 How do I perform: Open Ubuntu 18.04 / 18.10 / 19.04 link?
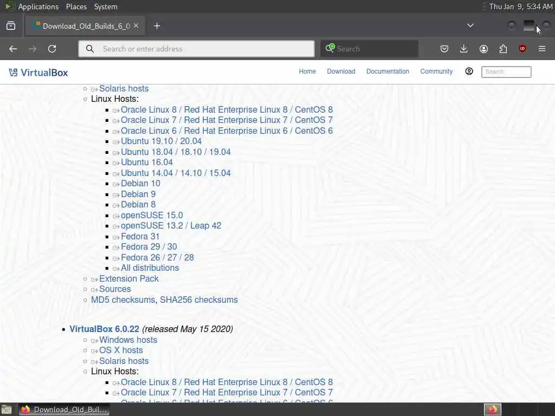tap(176, 152)
